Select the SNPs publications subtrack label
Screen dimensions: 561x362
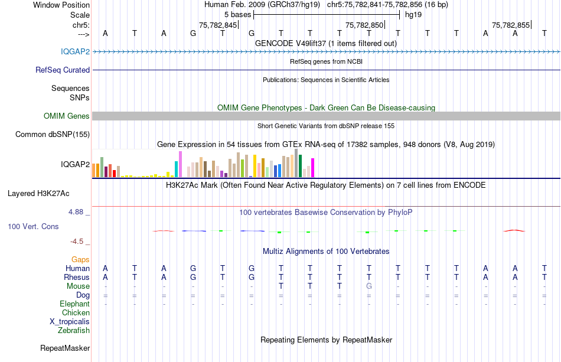coord(80,97)
